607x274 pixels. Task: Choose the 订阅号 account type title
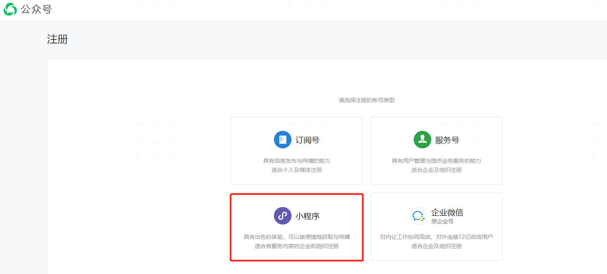(x=308, y=140)
